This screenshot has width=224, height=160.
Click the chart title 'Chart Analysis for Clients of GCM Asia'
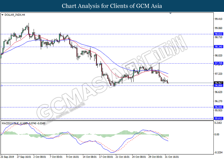112,6
